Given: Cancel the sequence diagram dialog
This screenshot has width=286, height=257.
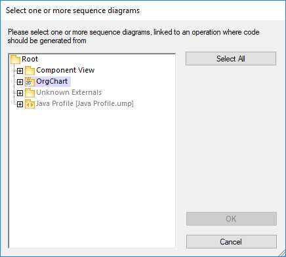Looking at the screenshot, I should (x=232, y=242).
